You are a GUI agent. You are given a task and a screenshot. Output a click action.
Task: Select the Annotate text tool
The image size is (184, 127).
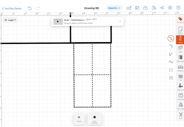(181, 97)
